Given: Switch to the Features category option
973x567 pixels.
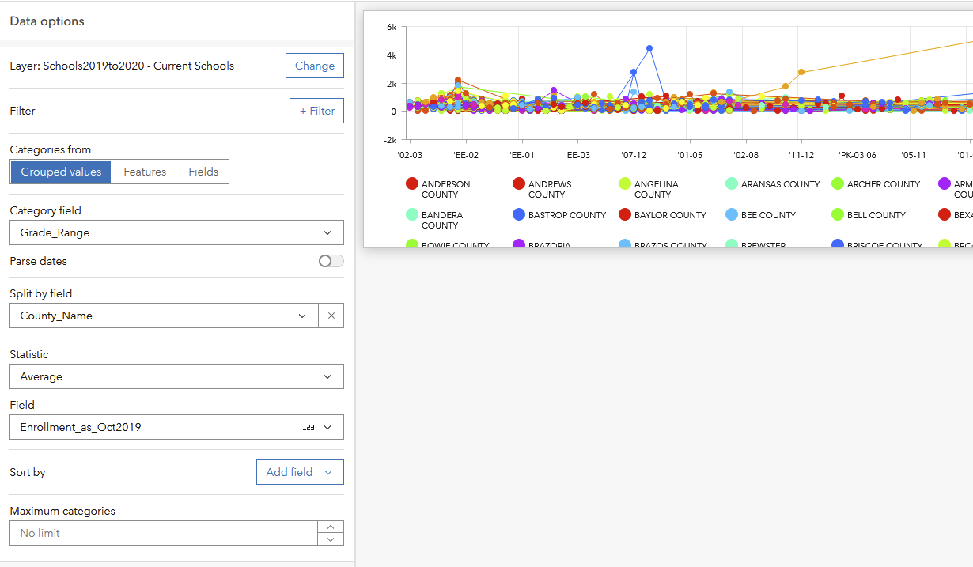Looking at the screenshot, I should (145, 171).
